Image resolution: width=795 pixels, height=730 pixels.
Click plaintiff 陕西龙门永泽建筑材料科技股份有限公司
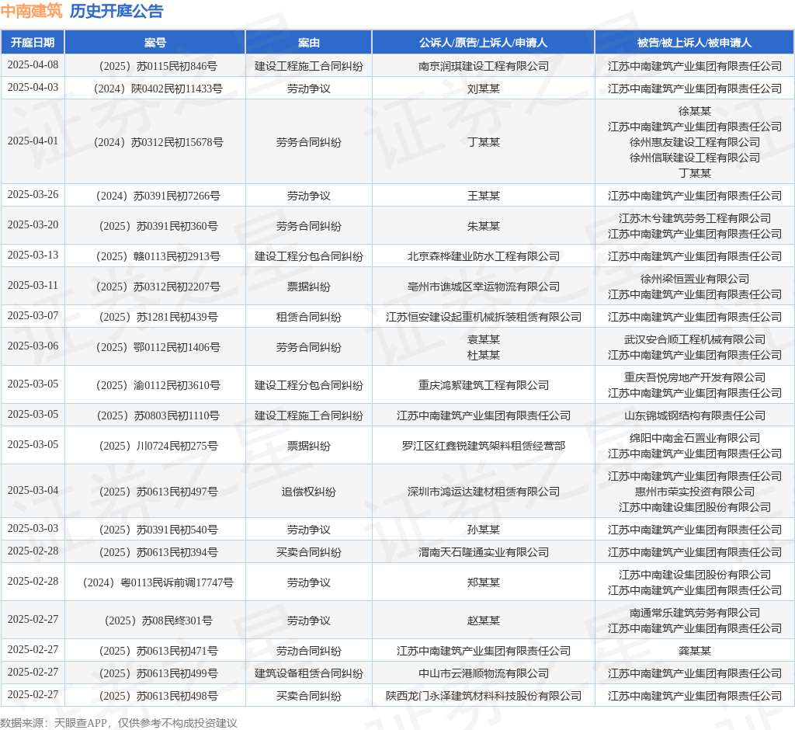pos(483,696)
